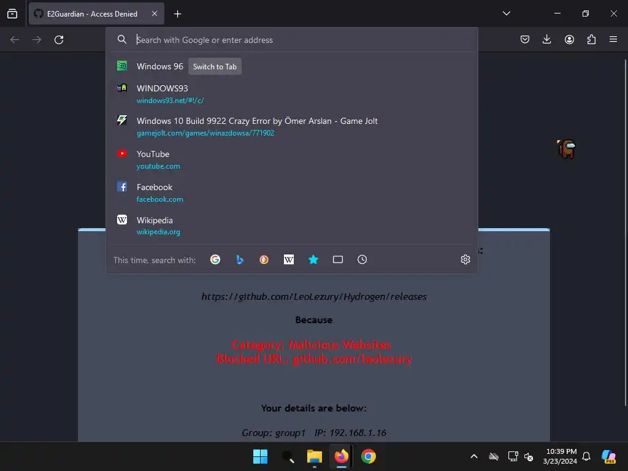Image resolution: width=628 pixels, height=471 pixels.
Task: Search in Bookmarks star icon
Action: [x=313, y=259]
